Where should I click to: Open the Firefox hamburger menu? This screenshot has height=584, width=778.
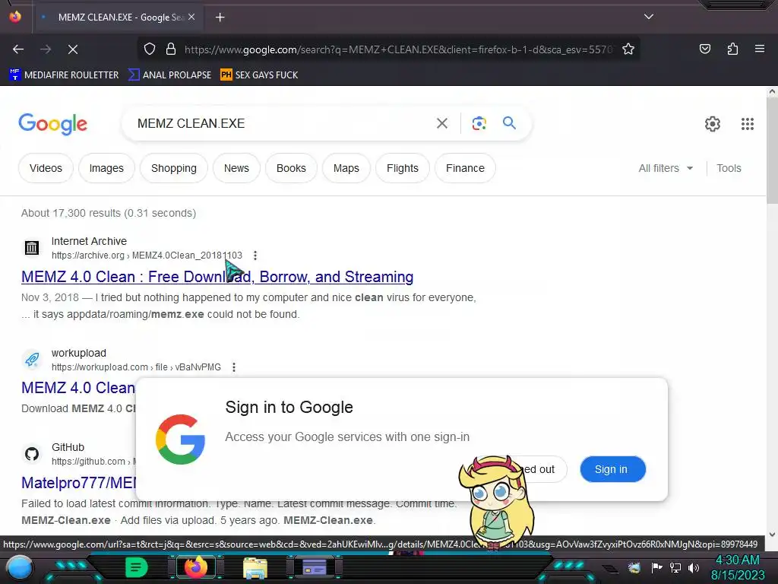(760, 49)
